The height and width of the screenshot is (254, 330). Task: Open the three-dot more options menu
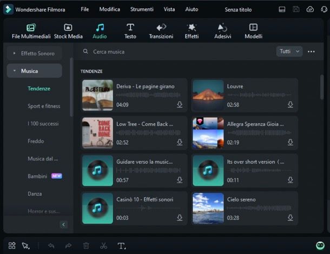311,51
